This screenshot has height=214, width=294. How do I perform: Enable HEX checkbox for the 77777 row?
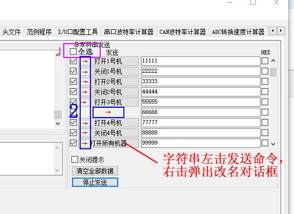(265, 123)
